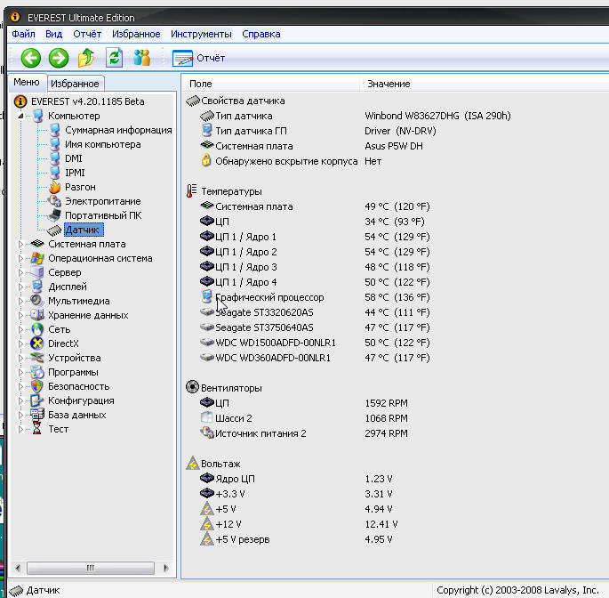Click the EVEREST title bar app icon
The width and height of the screenshot is (609, 598).
tap(15, 17)
